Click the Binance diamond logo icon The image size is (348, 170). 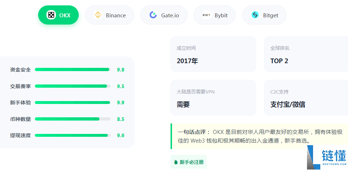tap(98, 15)
